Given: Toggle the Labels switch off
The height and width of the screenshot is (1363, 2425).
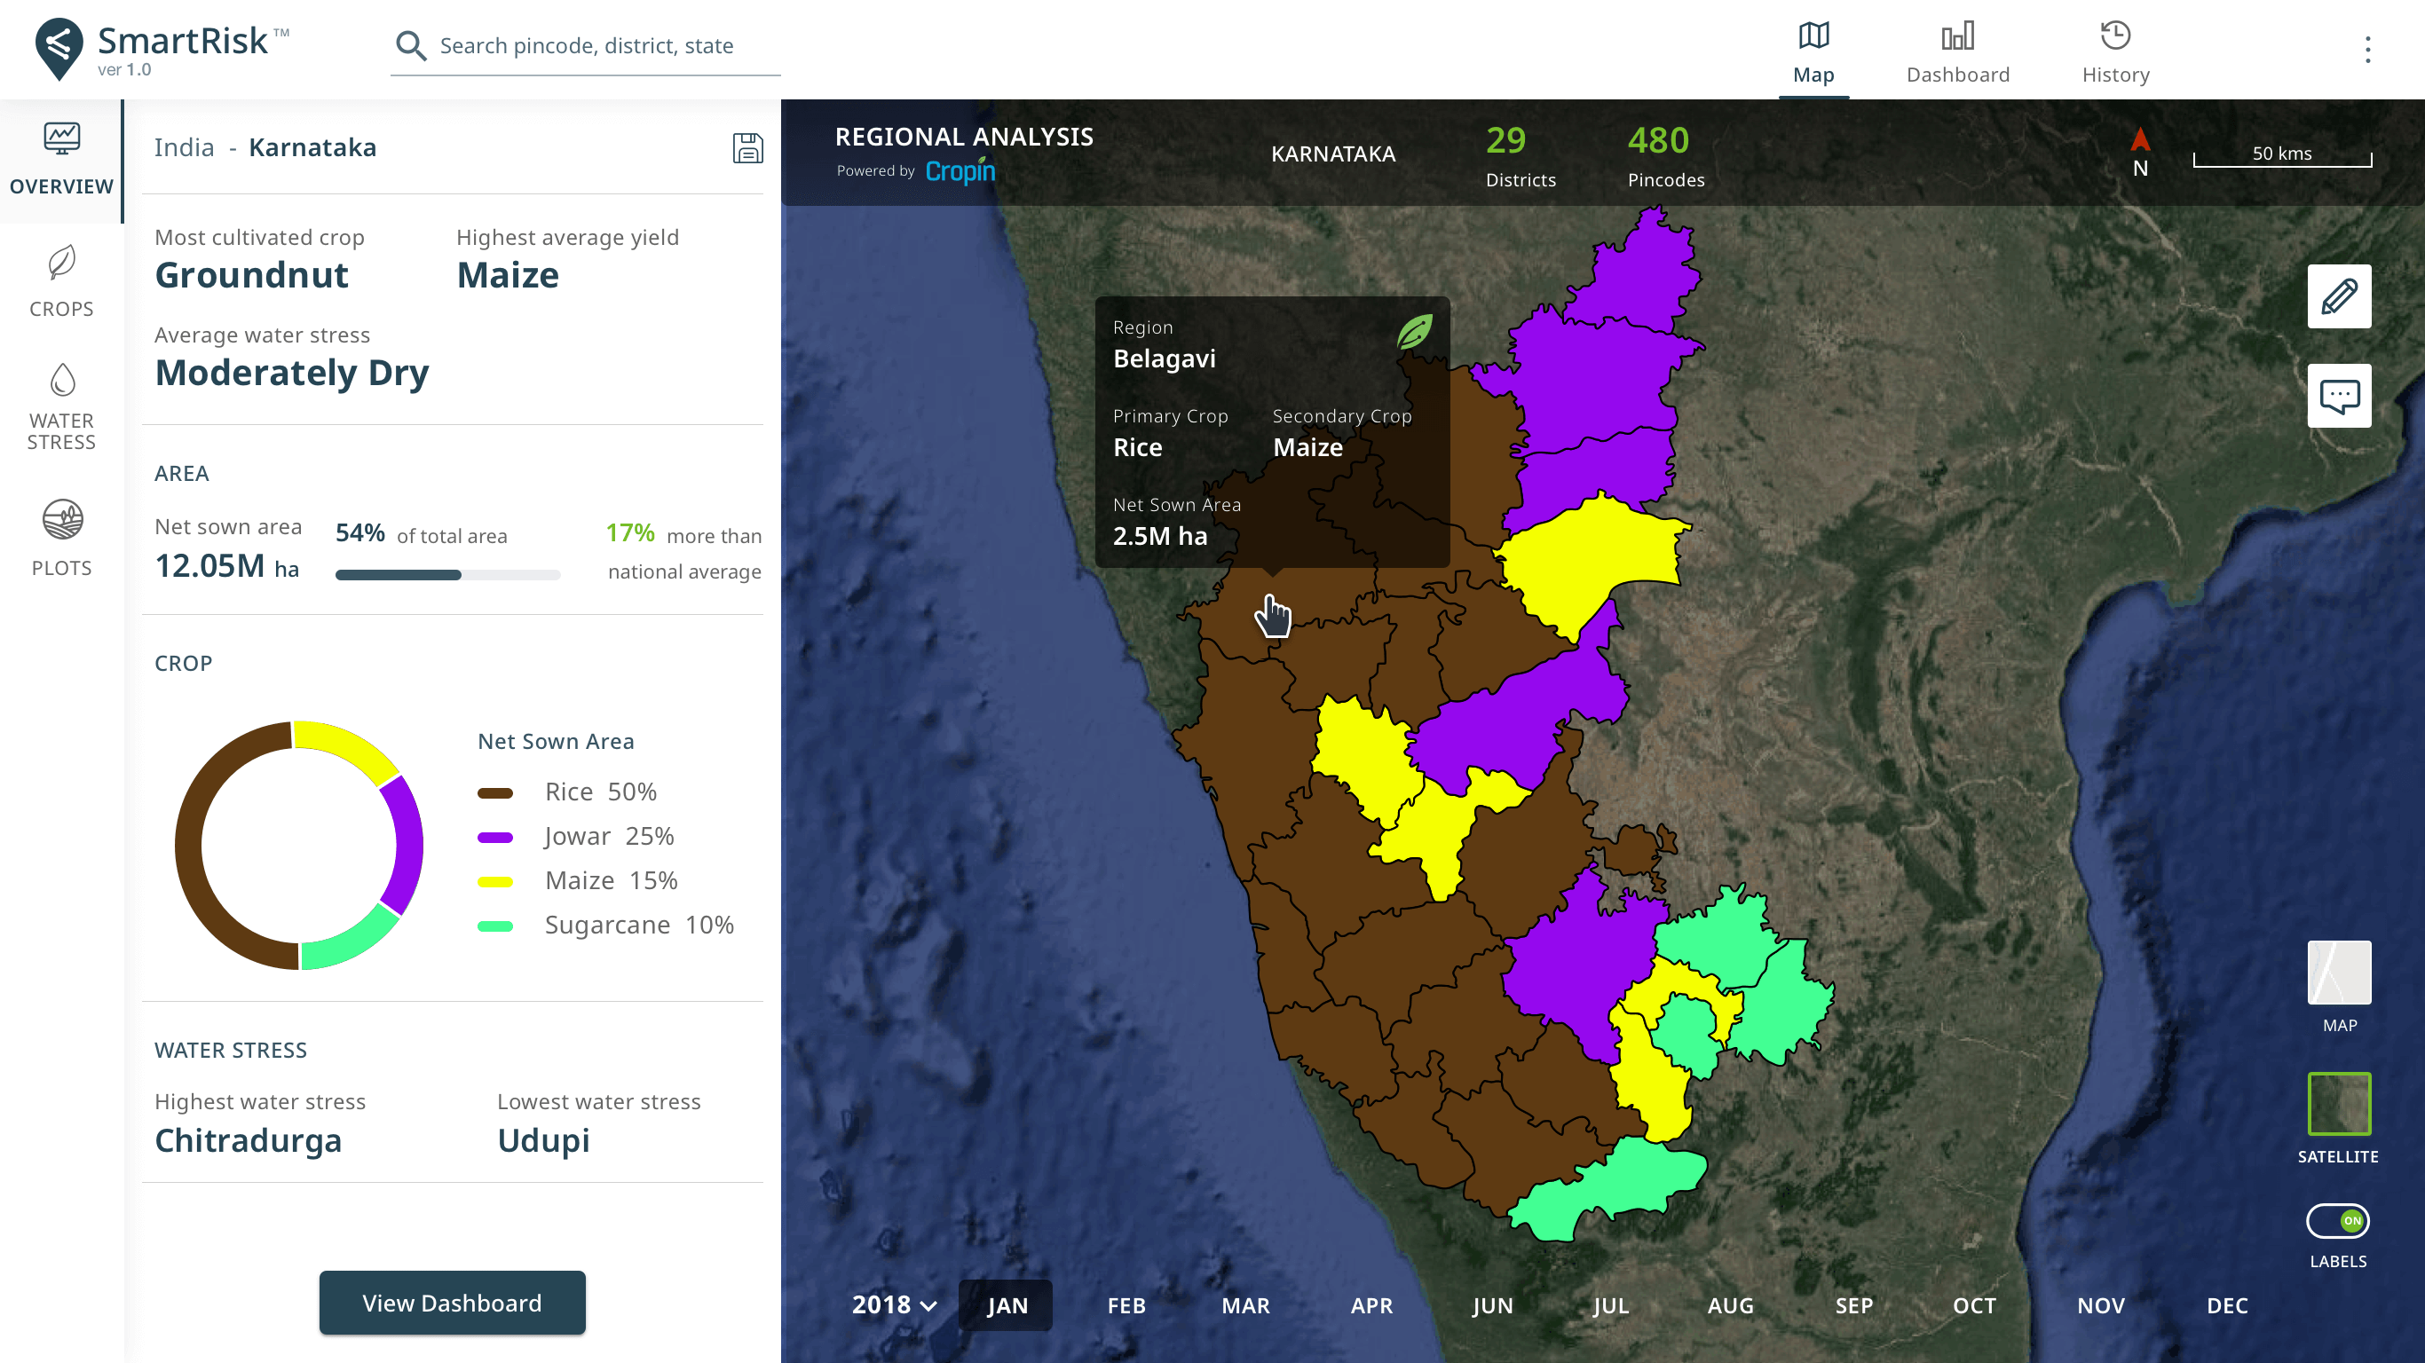Looking at the screenshot, I should (x=2337, y=1221).
